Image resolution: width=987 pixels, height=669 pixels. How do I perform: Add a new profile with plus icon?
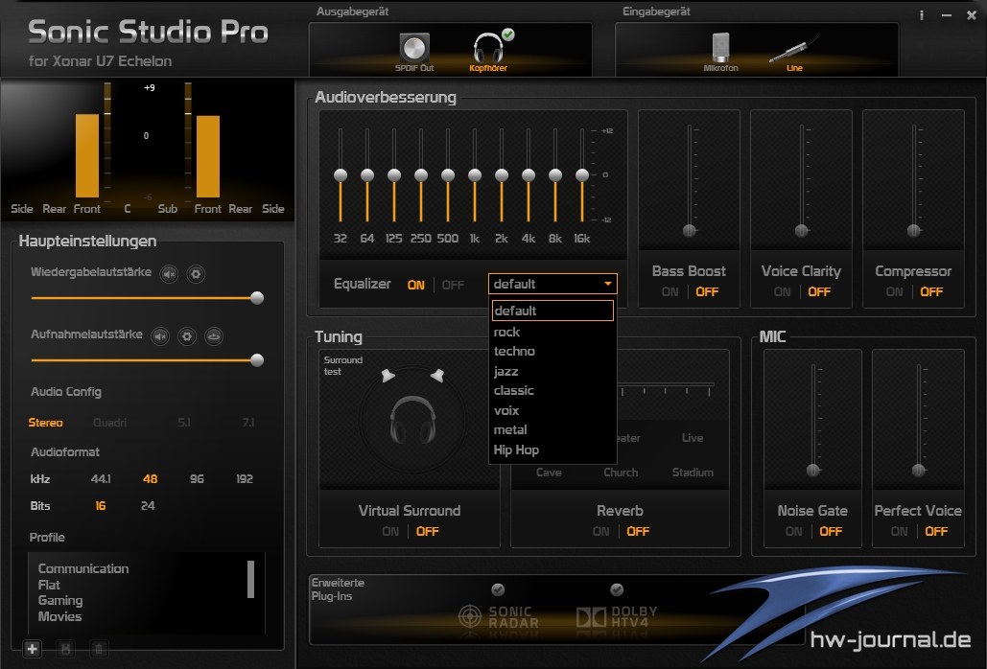[33, 649]
